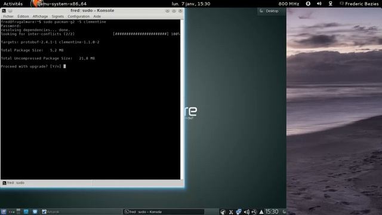Open the GNOME Activités overview

point(13,4)
